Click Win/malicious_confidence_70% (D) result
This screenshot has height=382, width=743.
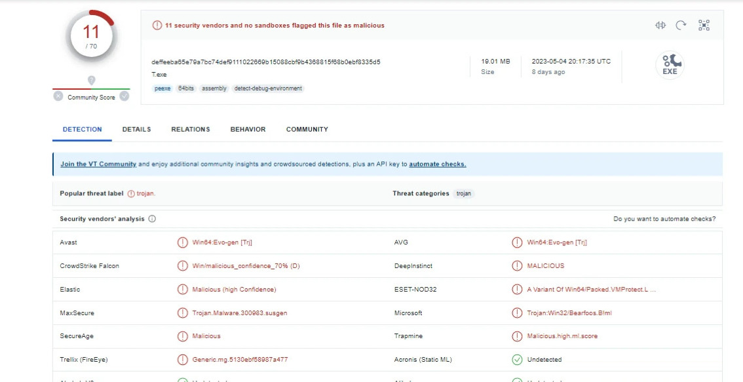pos(246,266)
